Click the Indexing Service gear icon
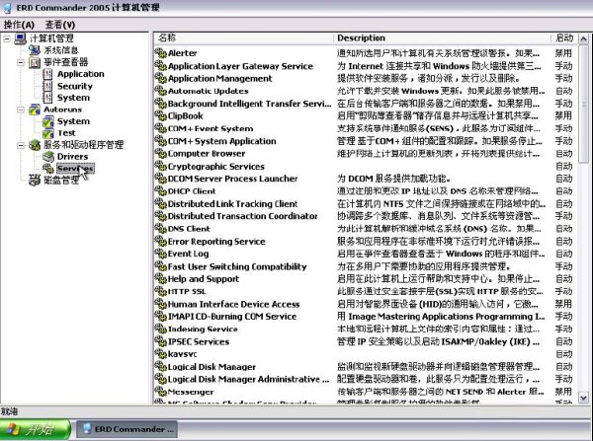Viewport: 593px width, 441px height. pos(161,330)
